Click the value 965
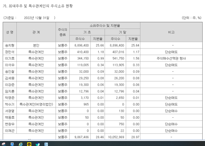Viewport: 205px width, 146px height. click(x=86, y=104)
